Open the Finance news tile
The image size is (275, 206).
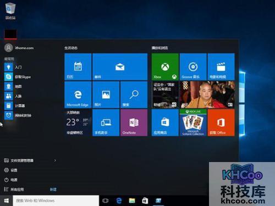click(x=165, y=95)
